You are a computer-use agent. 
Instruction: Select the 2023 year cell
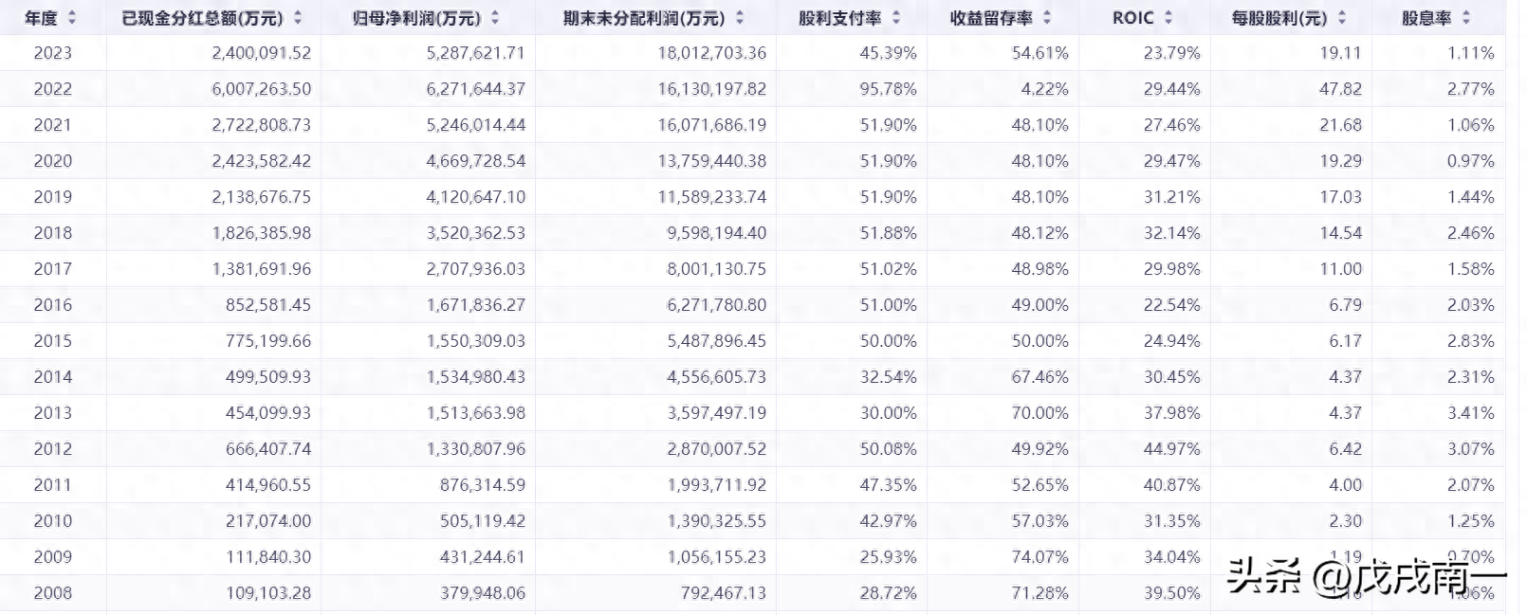coord(53,53)
